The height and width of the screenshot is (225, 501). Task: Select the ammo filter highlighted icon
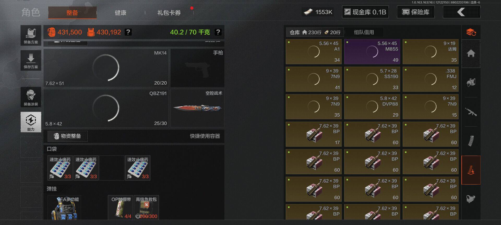pyautogui.click(x=471, y=170)
